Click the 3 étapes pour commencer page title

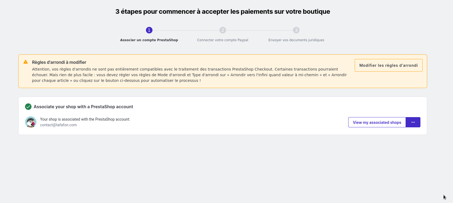point(223,12)
